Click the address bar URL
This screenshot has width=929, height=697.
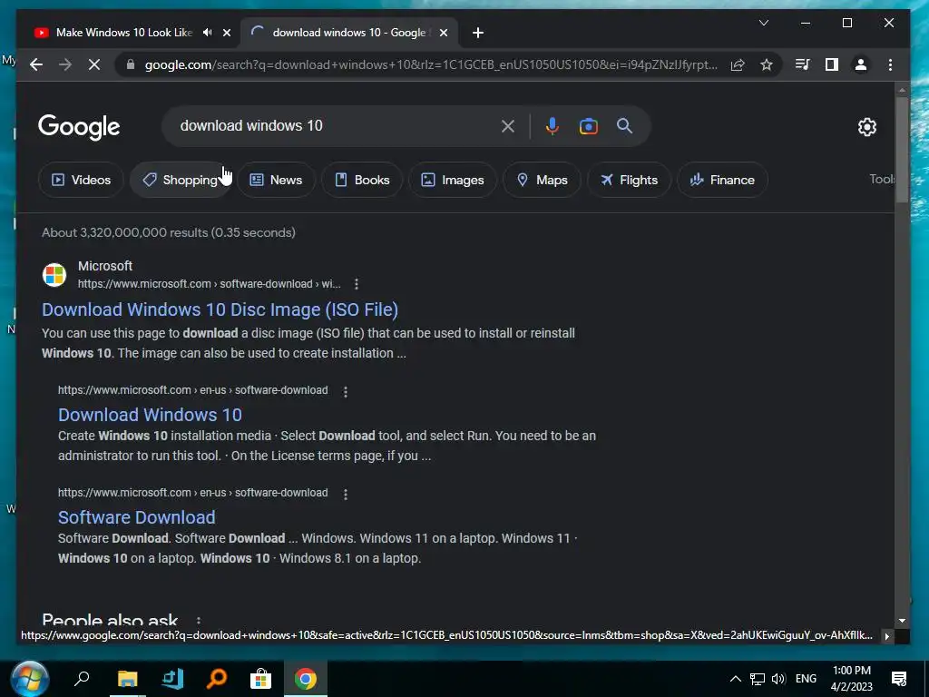click(431, 64)
